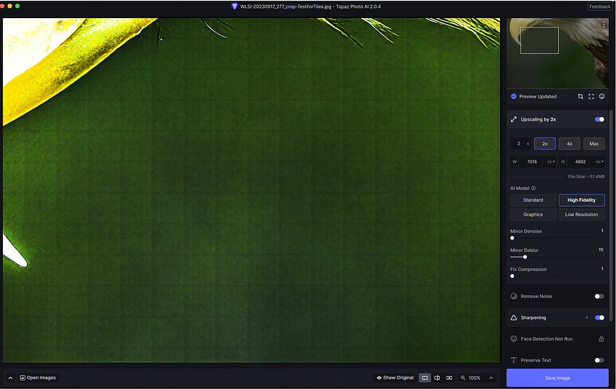Click the right panel scrollbar

pos(610,215)
